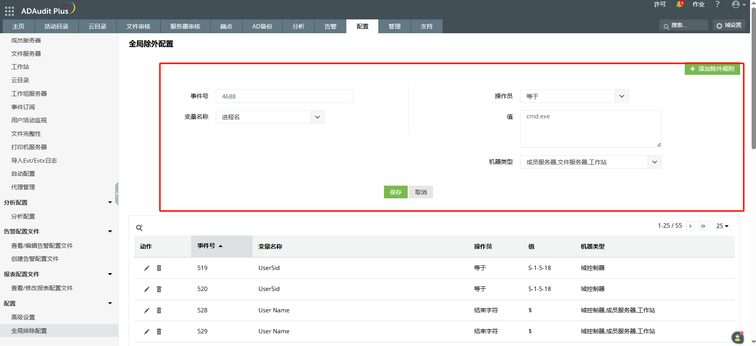Open 成员服务器 in sidebar
The width and height of the screenshot is (756, 346).
(26, 40)
